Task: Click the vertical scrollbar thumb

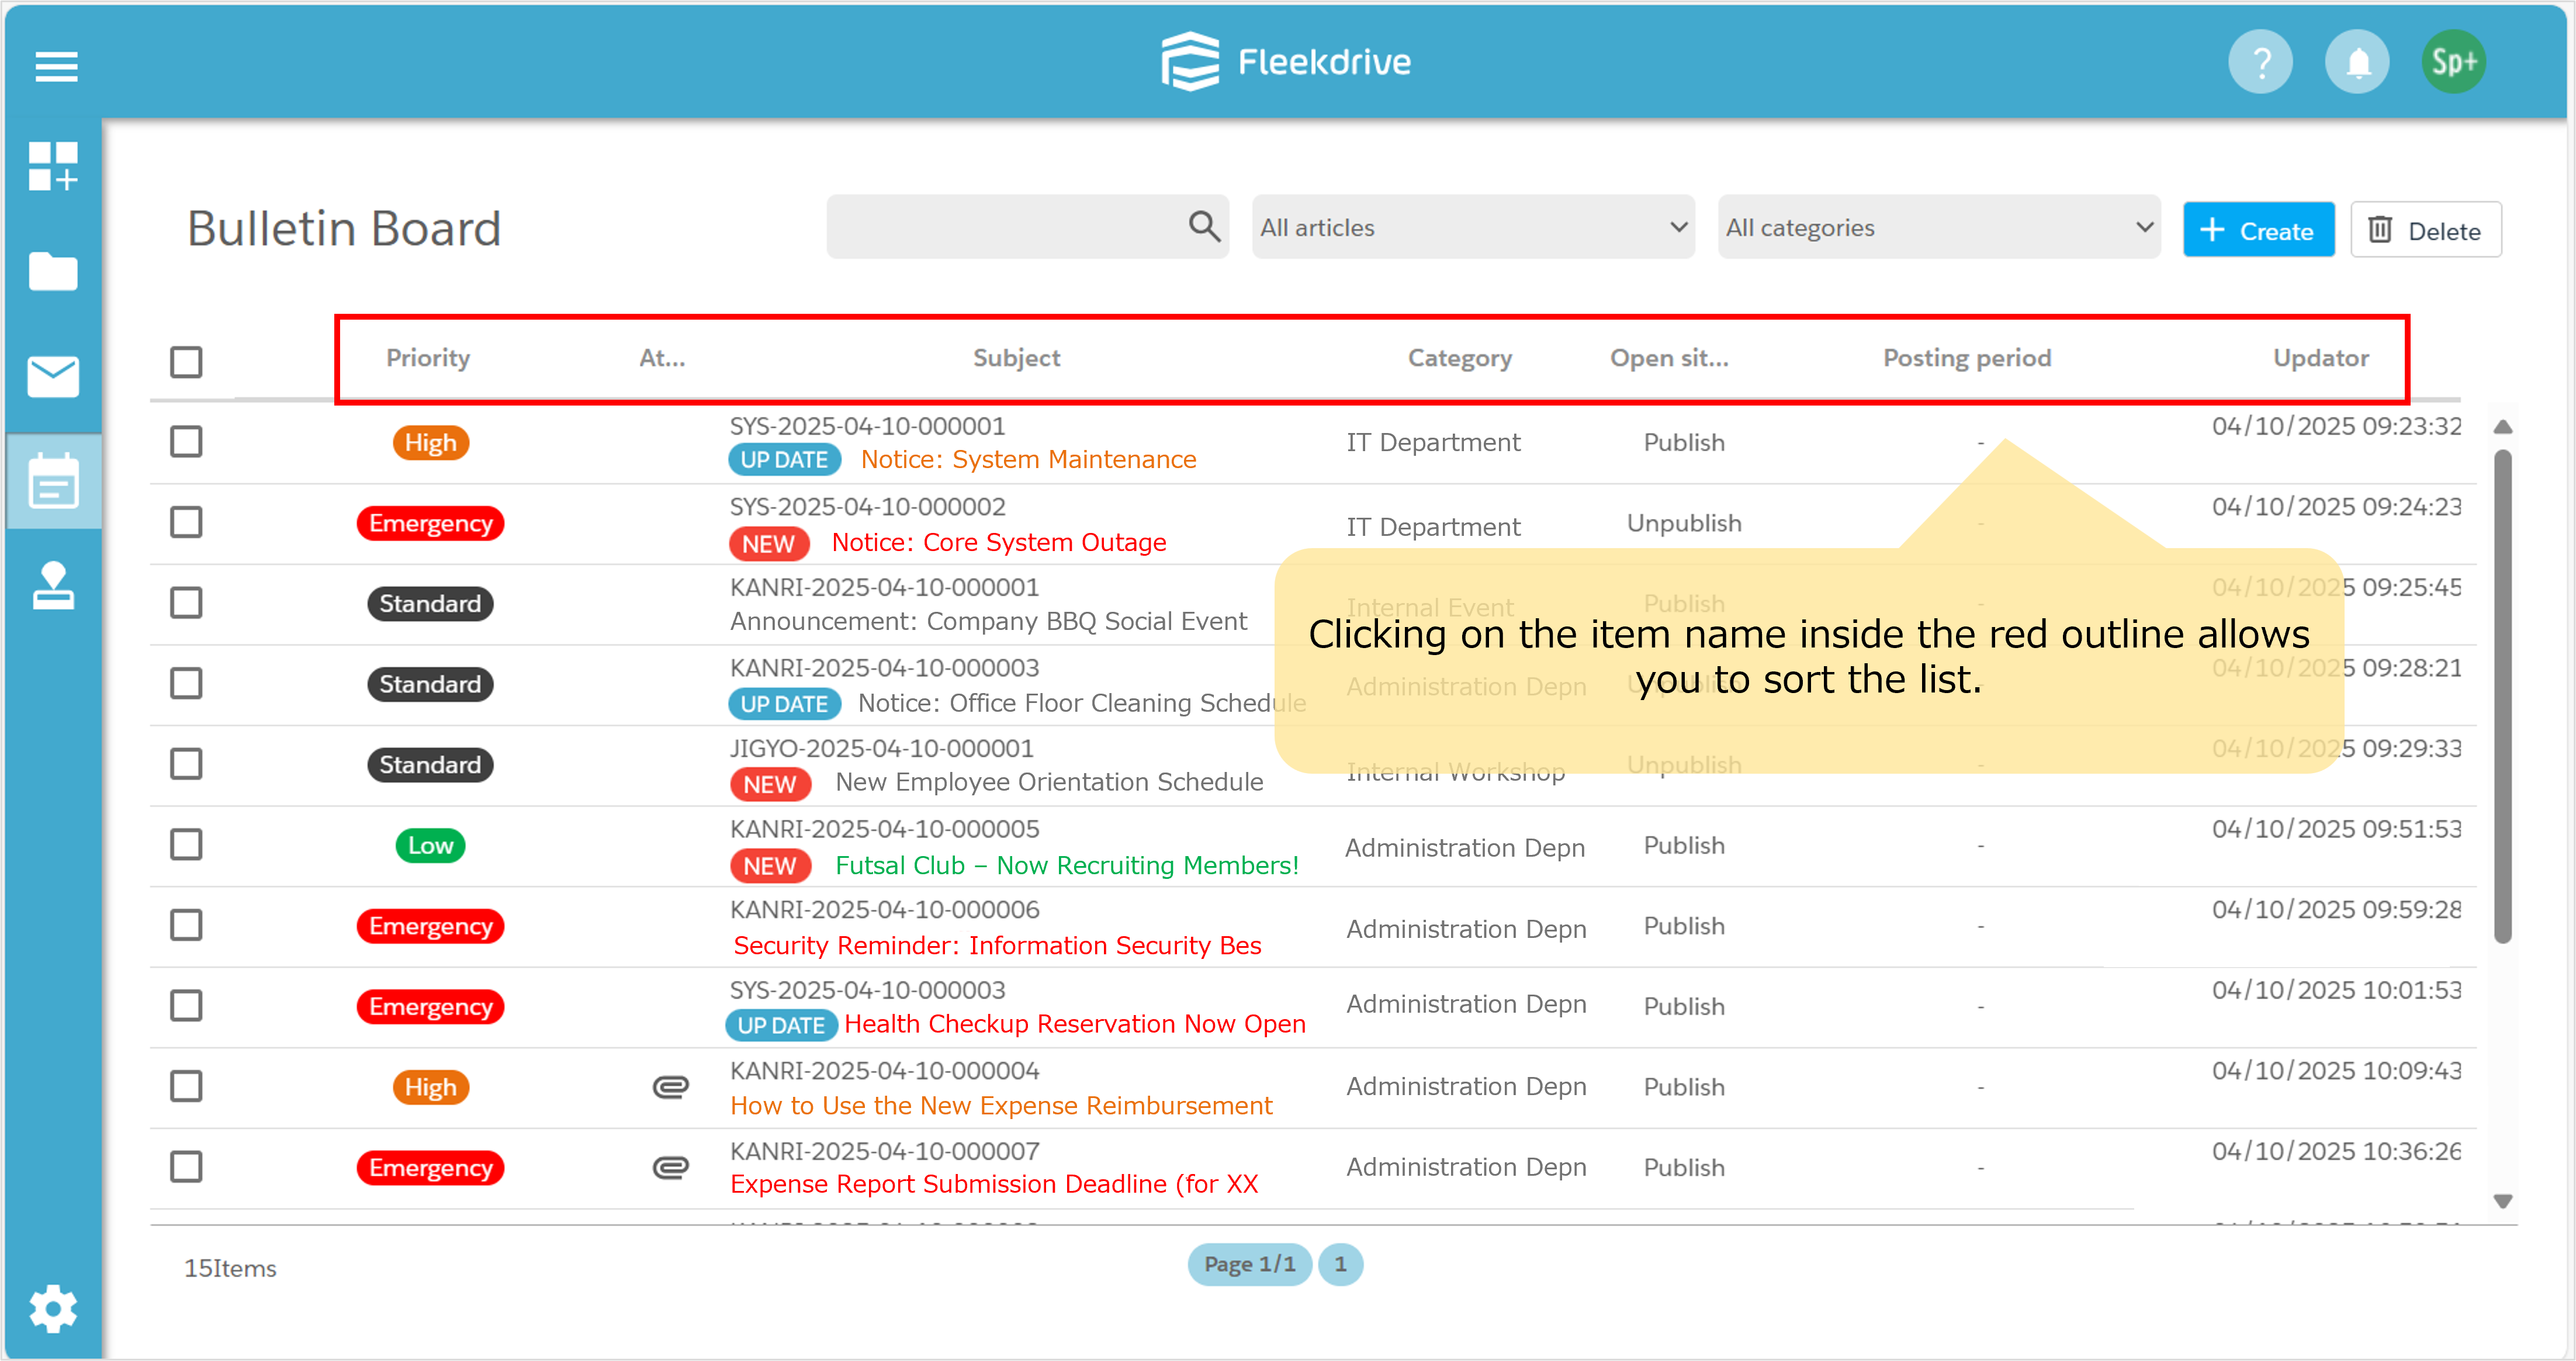Action: (2503, 696)
